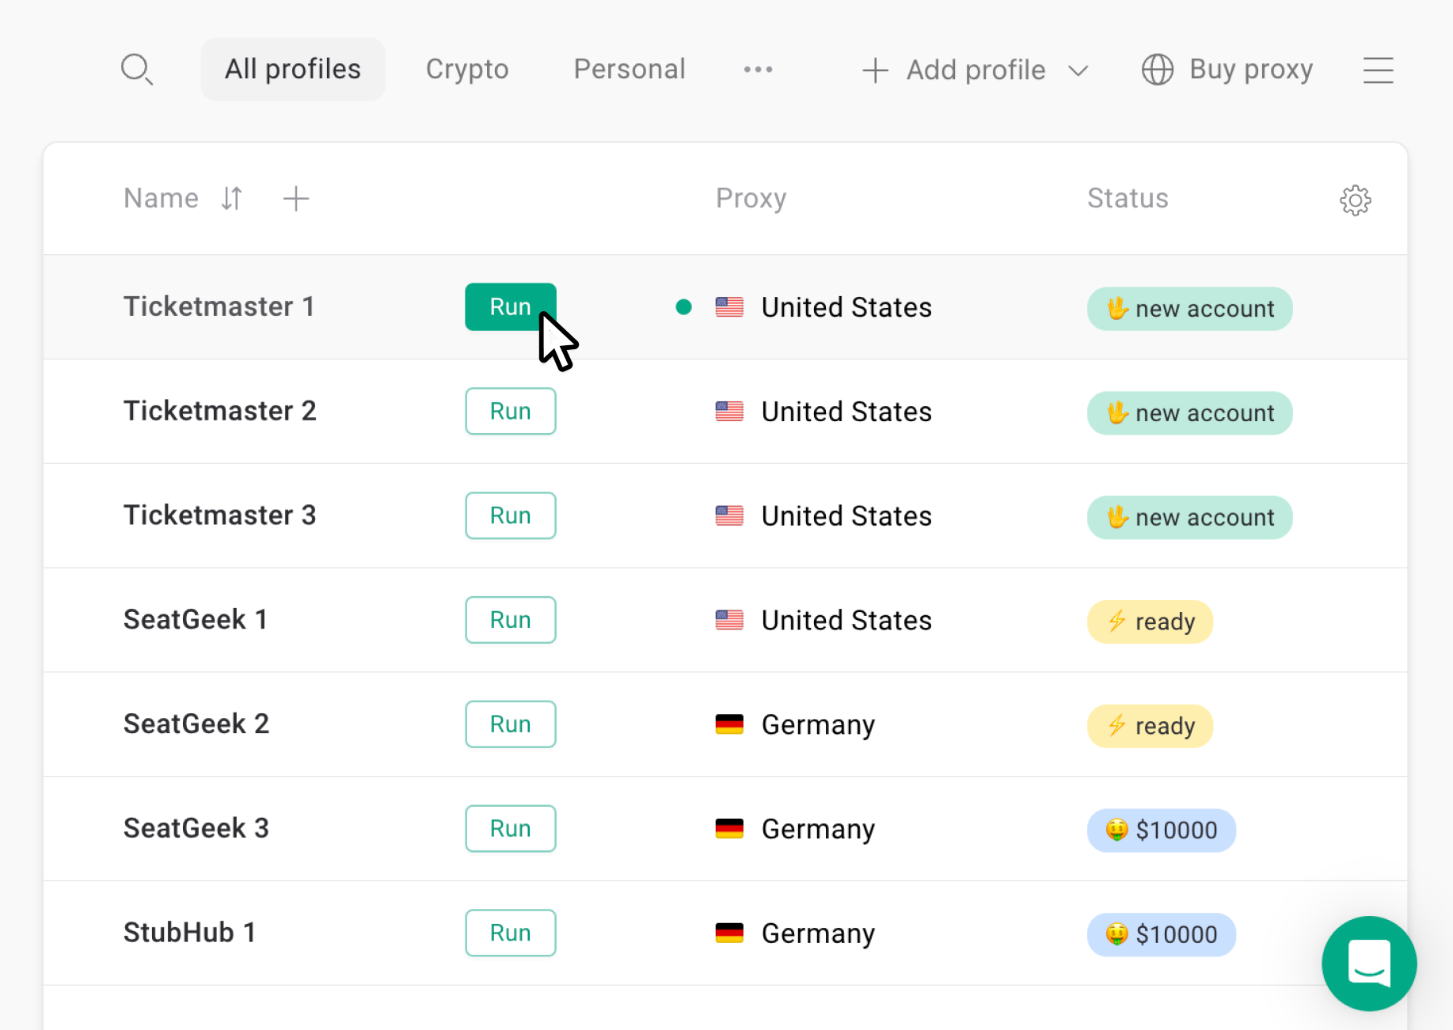
Task: Open Germany proxy of SeatGeek 2
Action: [795, 724]
